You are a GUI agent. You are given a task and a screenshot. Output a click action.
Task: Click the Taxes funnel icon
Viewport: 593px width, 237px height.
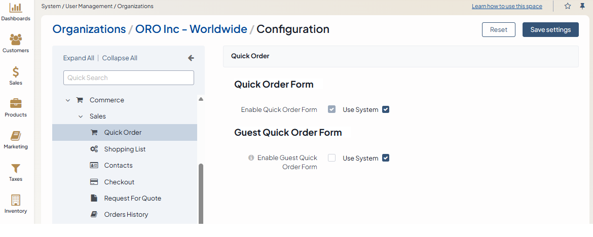click(16, 168)
